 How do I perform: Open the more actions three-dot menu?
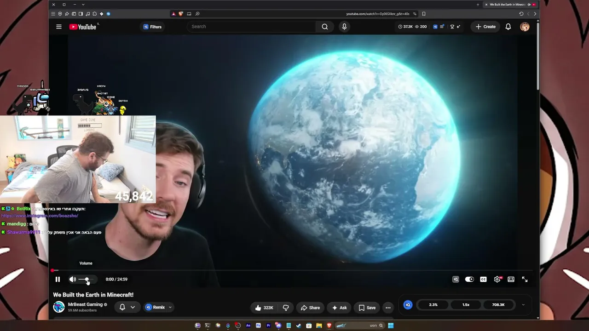[x=388, y=308]
